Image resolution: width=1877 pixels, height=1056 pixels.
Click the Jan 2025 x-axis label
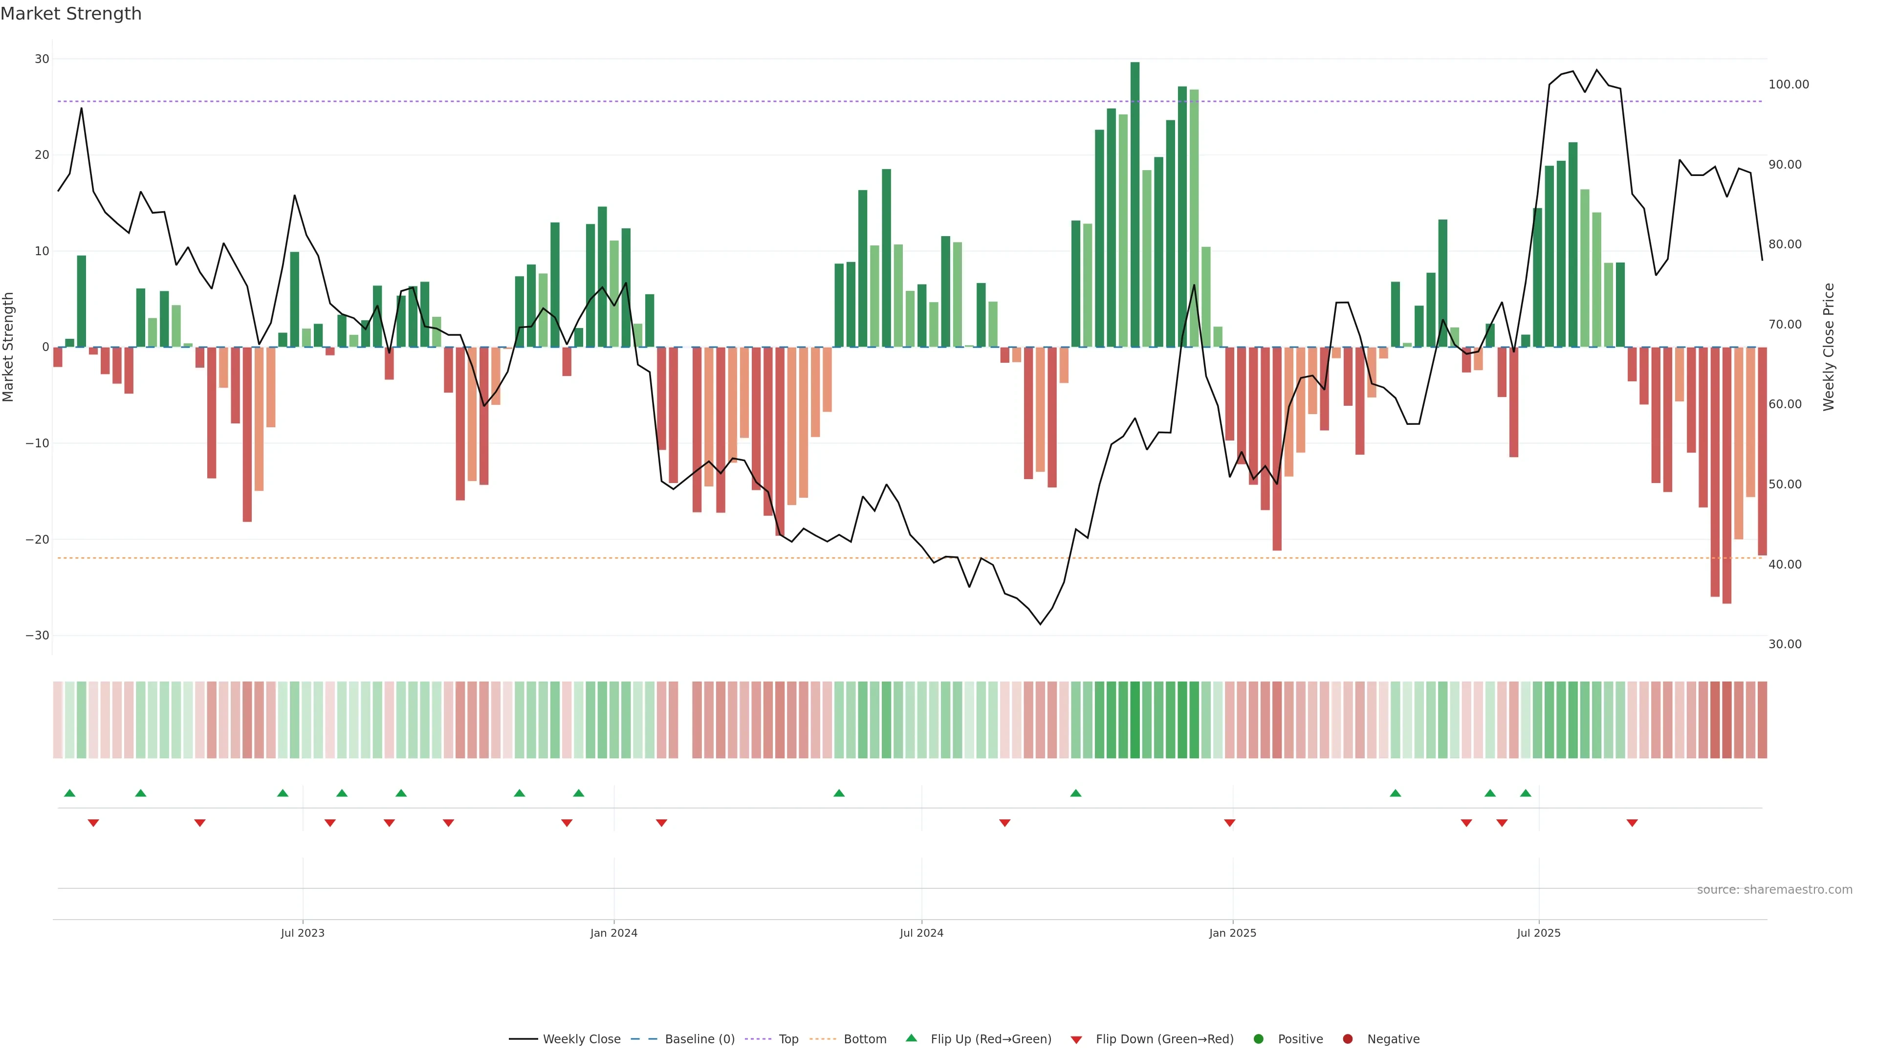1232,933
